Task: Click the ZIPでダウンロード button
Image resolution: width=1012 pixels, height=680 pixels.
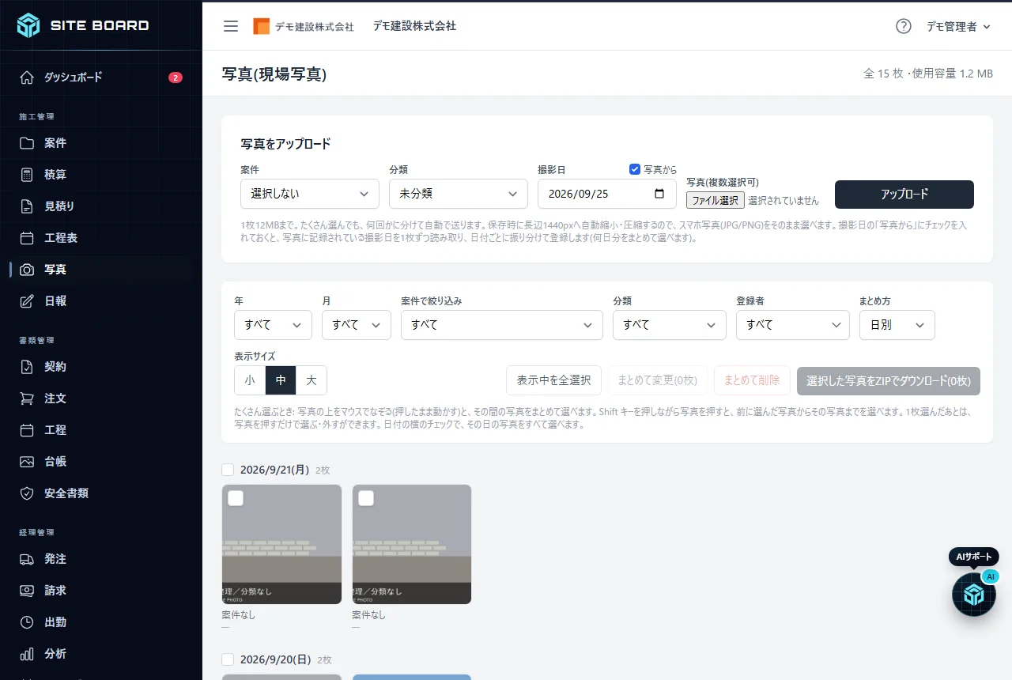Action: click(889, 380)
